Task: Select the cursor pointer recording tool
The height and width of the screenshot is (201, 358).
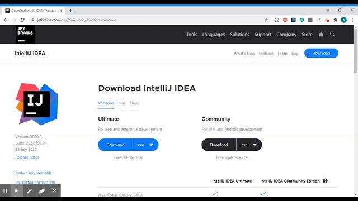Action: [x=17, y=190]
